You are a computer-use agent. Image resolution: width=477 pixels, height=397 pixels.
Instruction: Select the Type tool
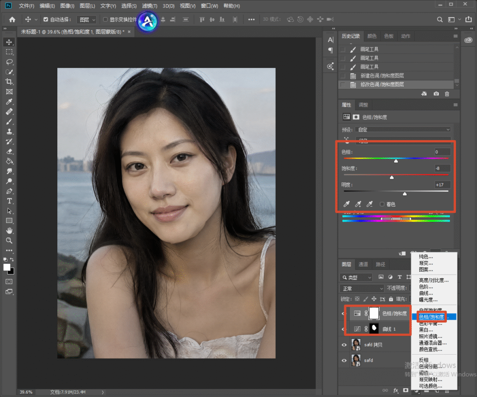point(9,201)
